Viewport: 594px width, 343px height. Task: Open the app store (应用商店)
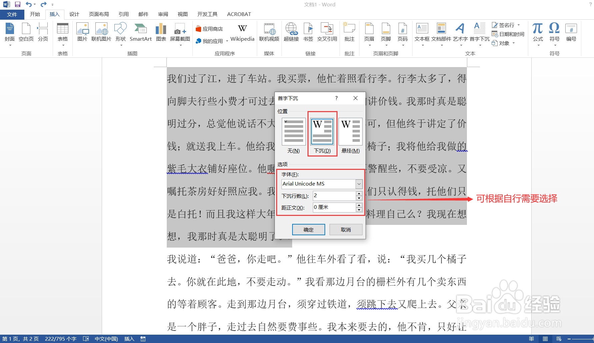209,29
